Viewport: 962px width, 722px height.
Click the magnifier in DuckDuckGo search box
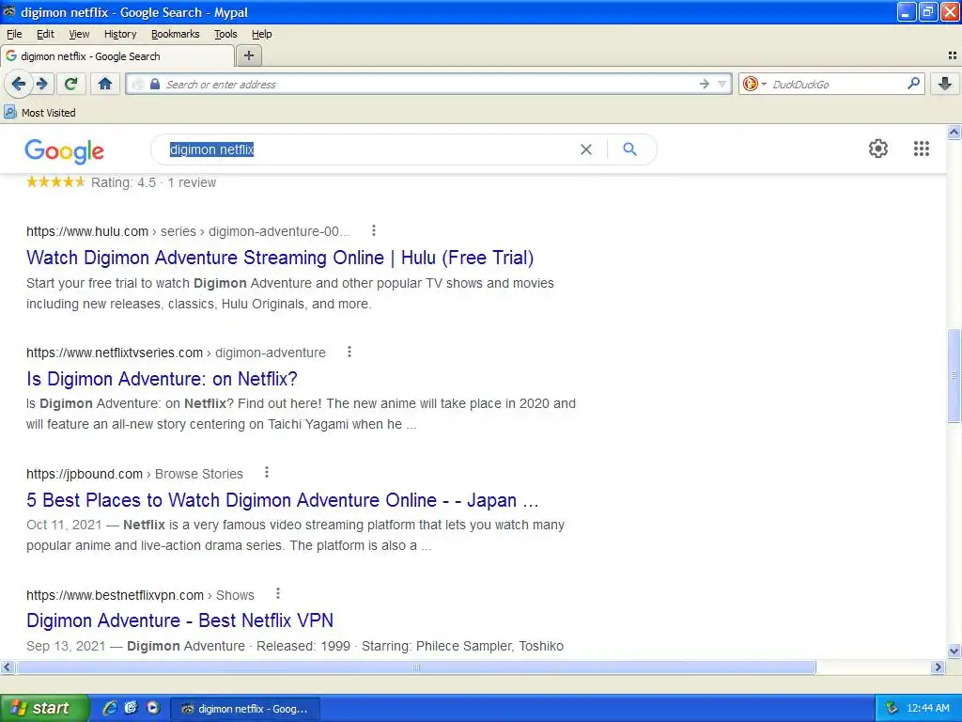click(x=913, y=83)
